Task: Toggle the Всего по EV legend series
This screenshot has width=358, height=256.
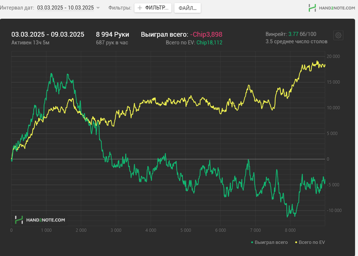Action: pyautogui.click(x=310, y=242)
